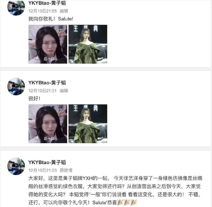The width and height of the screenshot is (212, 207).
Task: Open username YKYBtao-黄子韬 on third post
Action: click(47, 162)
